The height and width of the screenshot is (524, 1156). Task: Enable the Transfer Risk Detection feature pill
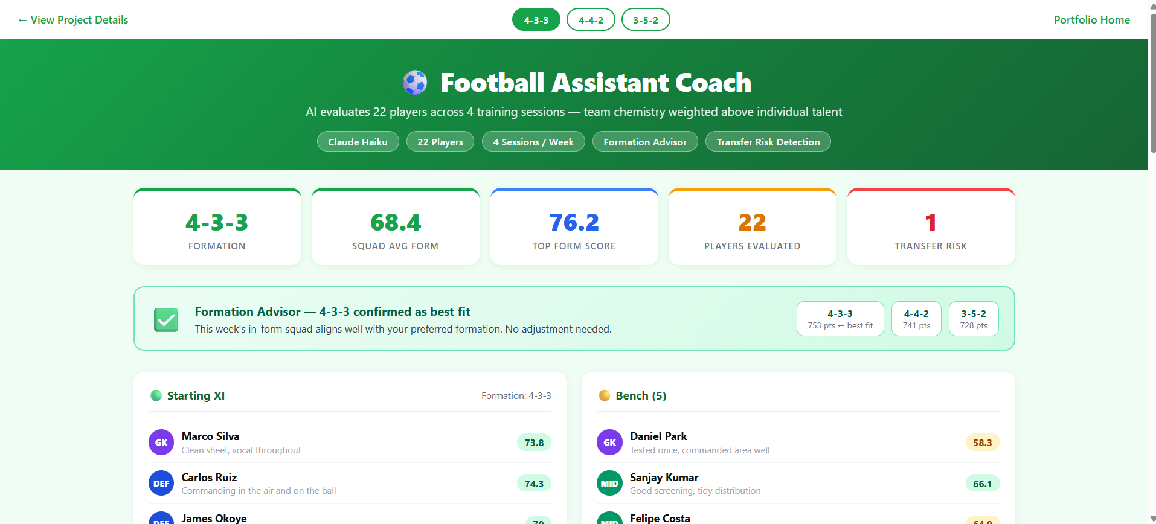coord(768,141)
